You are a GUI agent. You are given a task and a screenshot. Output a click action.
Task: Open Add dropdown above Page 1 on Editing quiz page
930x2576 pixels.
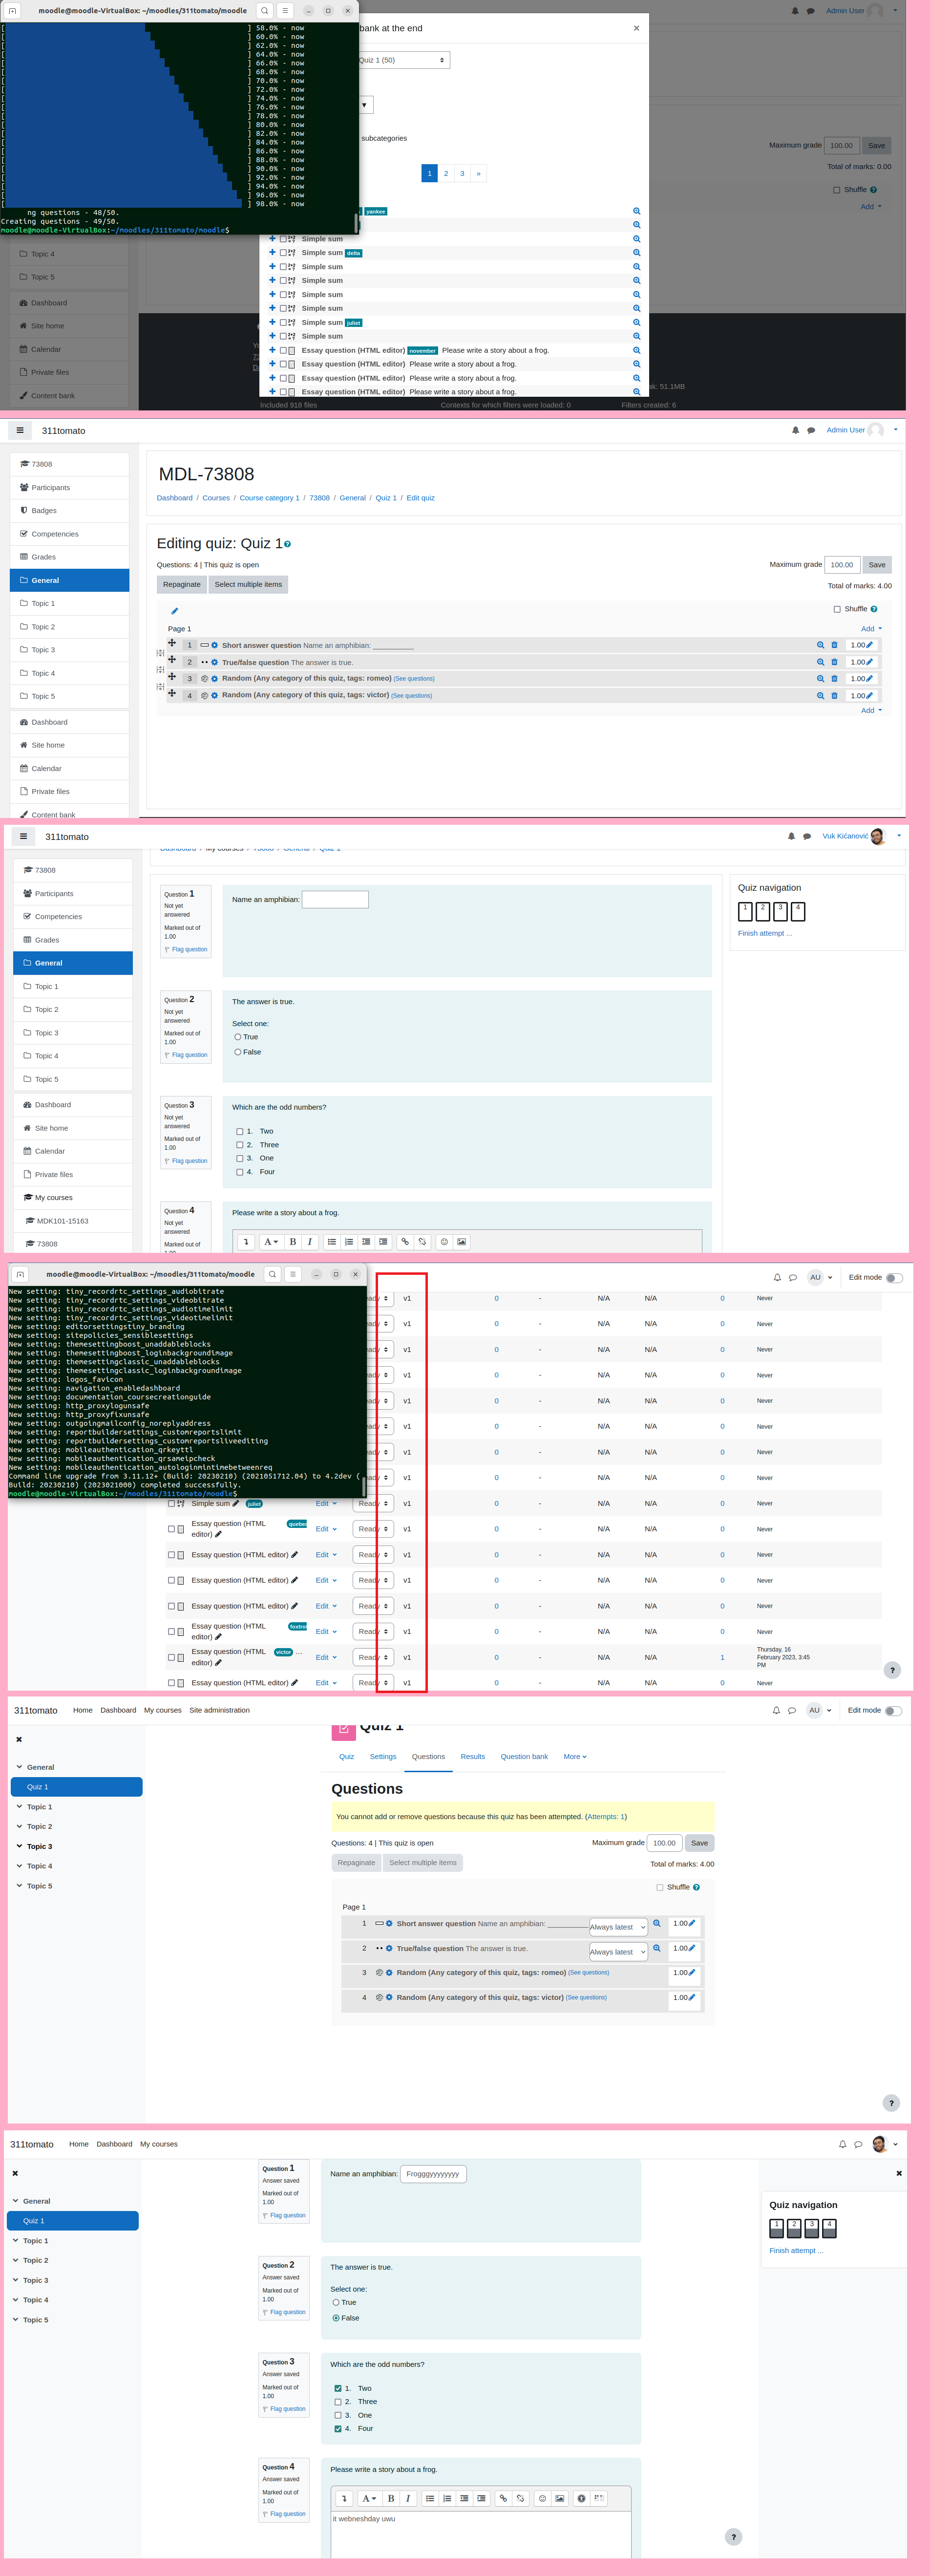click(871, 629)
